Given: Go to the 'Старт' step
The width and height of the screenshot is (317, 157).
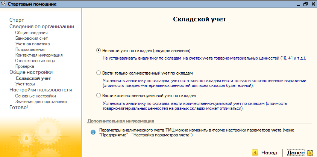Looking at the screenshot, I should (x=17, y=20).
